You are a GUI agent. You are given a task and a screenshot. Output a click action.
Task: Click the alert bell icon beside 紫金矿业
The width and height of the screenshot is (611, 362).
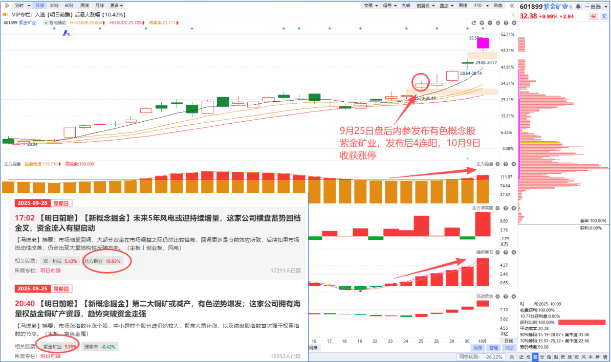tap(578, 7)
